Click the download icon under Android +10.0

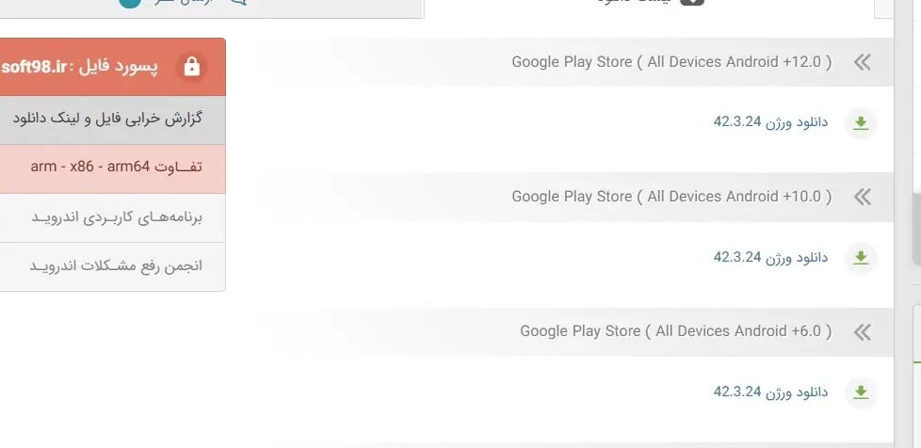point(860,258)
